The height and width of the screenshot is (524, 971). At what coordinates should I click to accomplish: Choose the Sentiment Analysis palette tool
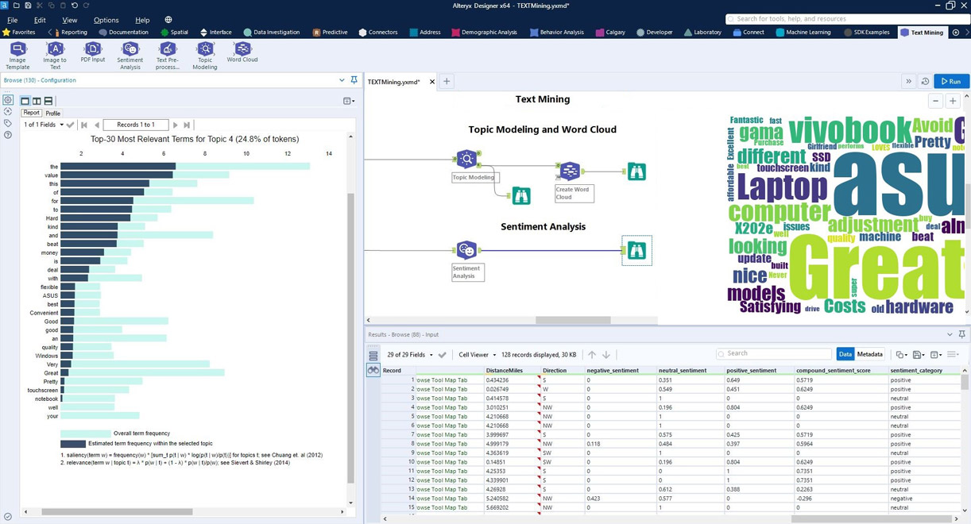(130, 56)
